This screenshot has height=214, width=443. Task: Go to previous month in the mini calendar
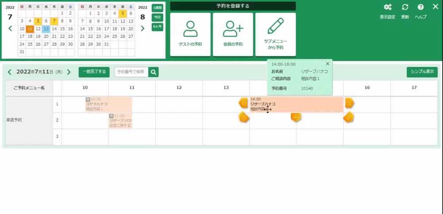point(10,28)
